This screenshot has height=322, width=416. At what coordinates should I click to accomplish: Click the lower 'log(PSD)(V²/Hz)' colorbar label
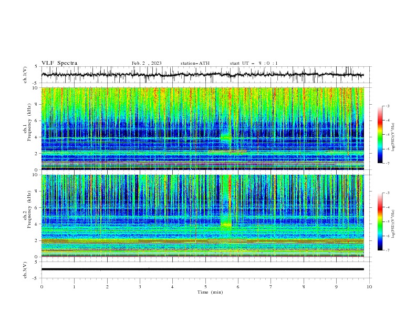393,224
